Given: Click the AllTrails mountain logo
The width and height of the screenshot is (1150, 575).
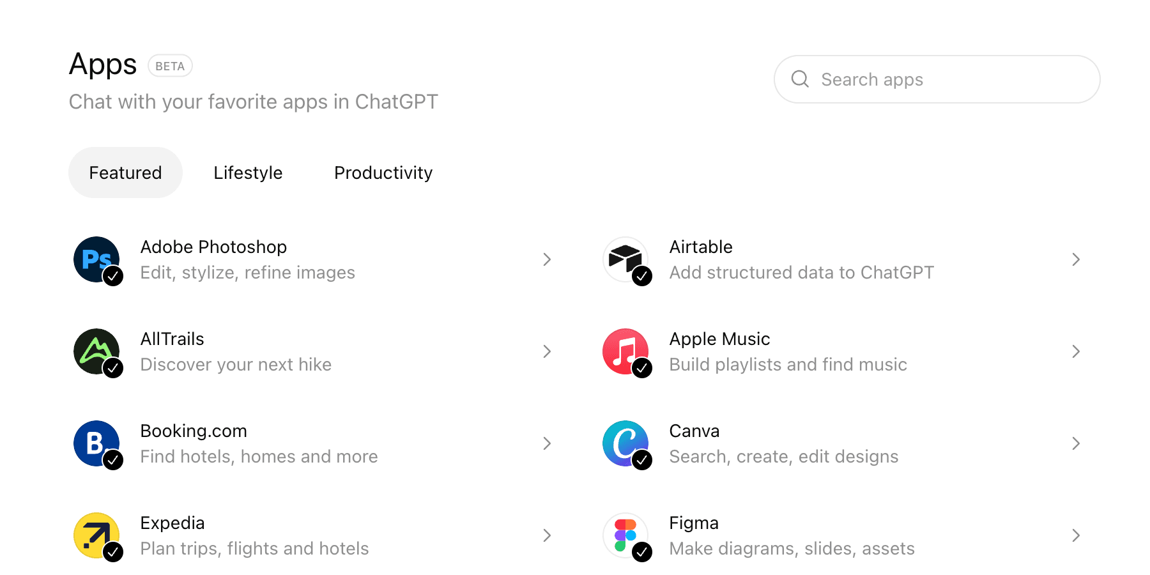Looking at the screenshot, I should click(96, 351).
